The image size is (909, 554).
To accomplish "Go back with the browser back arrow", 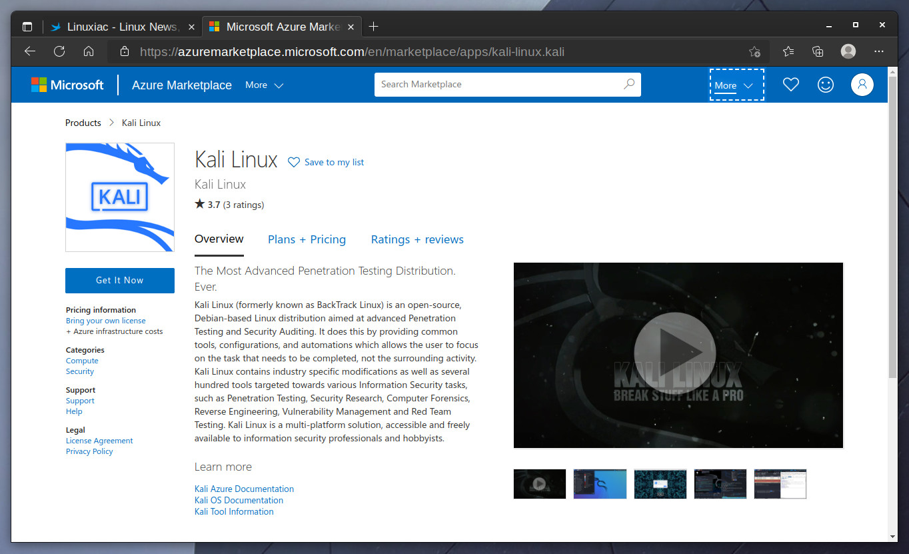I will point(29,51).
